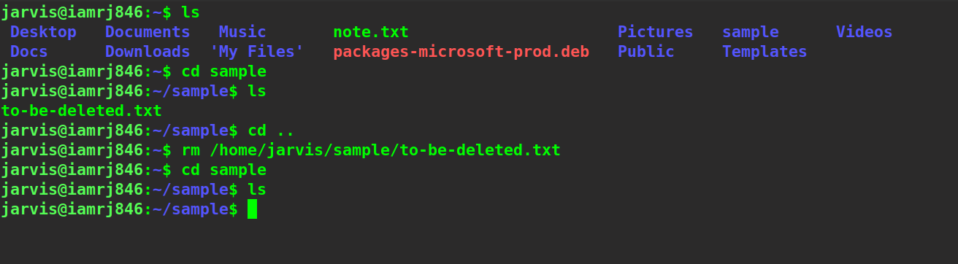The height and width of the screenshot is (264, 958).
Task: Click the Public directory name
Action: coord(646,52)
